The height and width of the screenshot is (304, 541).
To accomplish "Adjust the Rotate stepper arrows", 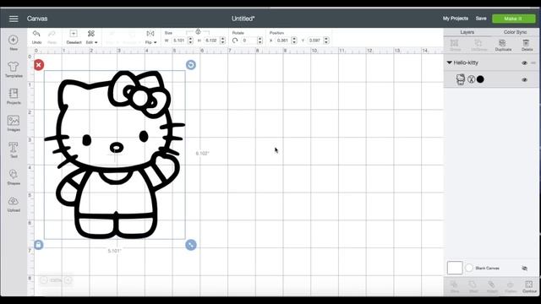I will pos(260,41).
